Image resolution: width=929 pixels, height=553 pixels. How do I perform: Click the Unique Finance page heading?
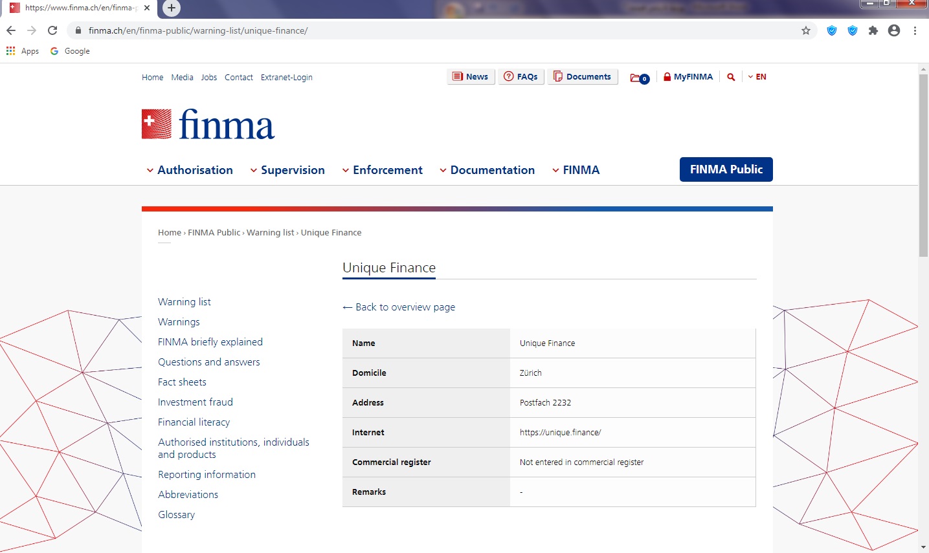(x=389, y=268)
